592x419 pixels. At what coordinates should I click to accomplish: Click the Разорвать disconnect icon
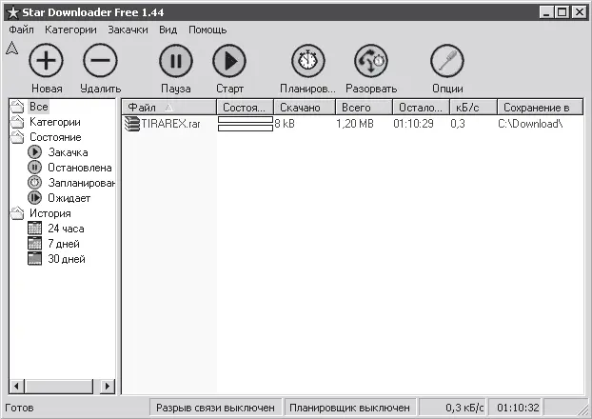click(370, 63)
